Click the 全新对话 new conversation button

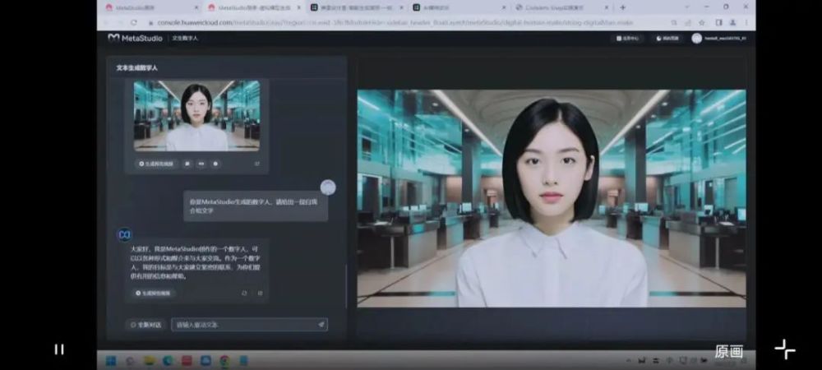(x=146, y=325)
